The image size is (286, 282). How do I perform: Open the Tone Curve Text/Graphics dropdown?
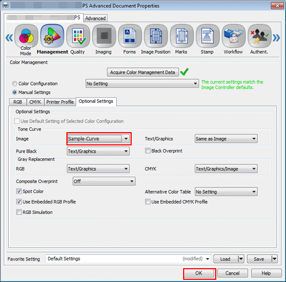coord(226,139)
